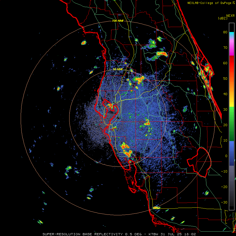
Task: Select the 20 value on dBZ scale
Action: coord(225,125)
